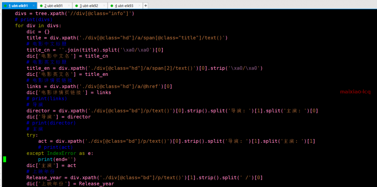
Task: Click the green cursor block at left margin
Action: (x=5, y=159)
